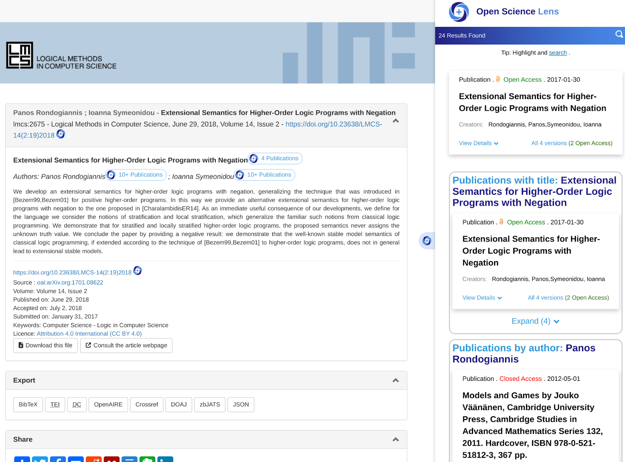Click the article abstract paragraph
The width and height of the screenshot is (625, 462).
(x=206, y=221)
